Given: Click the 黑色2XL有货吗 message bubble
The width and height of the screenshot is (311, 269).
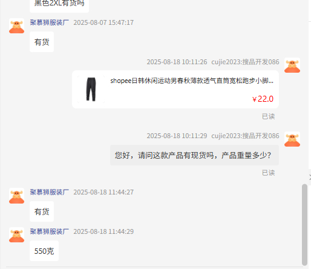Looking at the screenshot, I should (59, 4).
